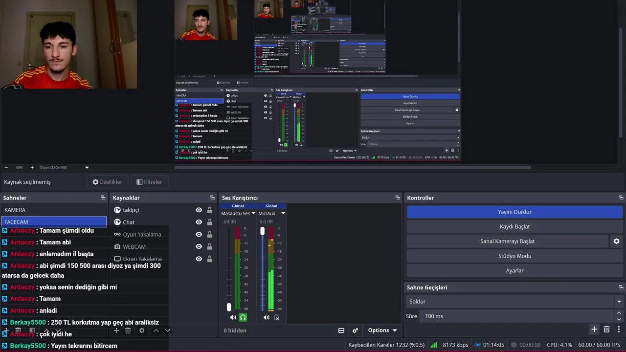Image resolution: width=626 pixels, height=352 pixels.
Task: Open Mic/Aux channel dropdown
Action: tap(283, 213)
